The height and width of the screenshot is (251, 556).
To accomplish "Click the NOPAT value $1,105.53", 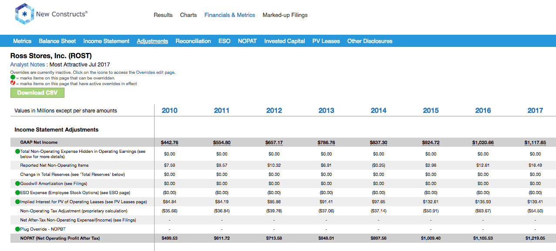I will [x=483, y=238].
